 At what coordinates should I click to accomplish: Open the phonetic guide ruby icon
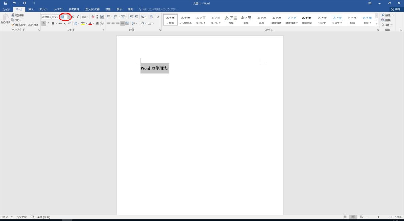[97, 17]
